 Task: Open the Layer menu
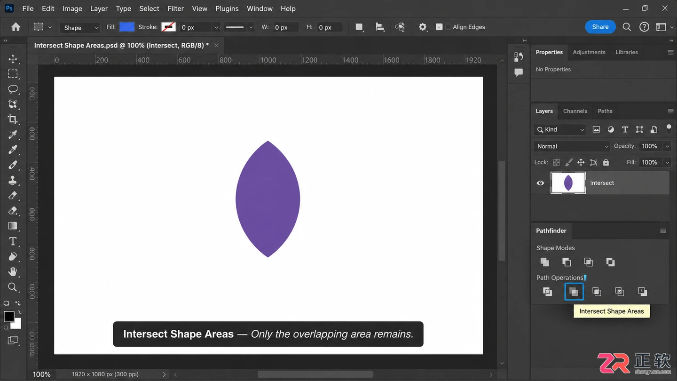(x=99, y=8)
